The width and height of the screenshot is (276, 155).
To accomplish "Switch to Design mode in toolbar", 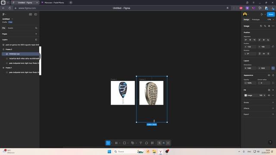I will click(164, 143).
